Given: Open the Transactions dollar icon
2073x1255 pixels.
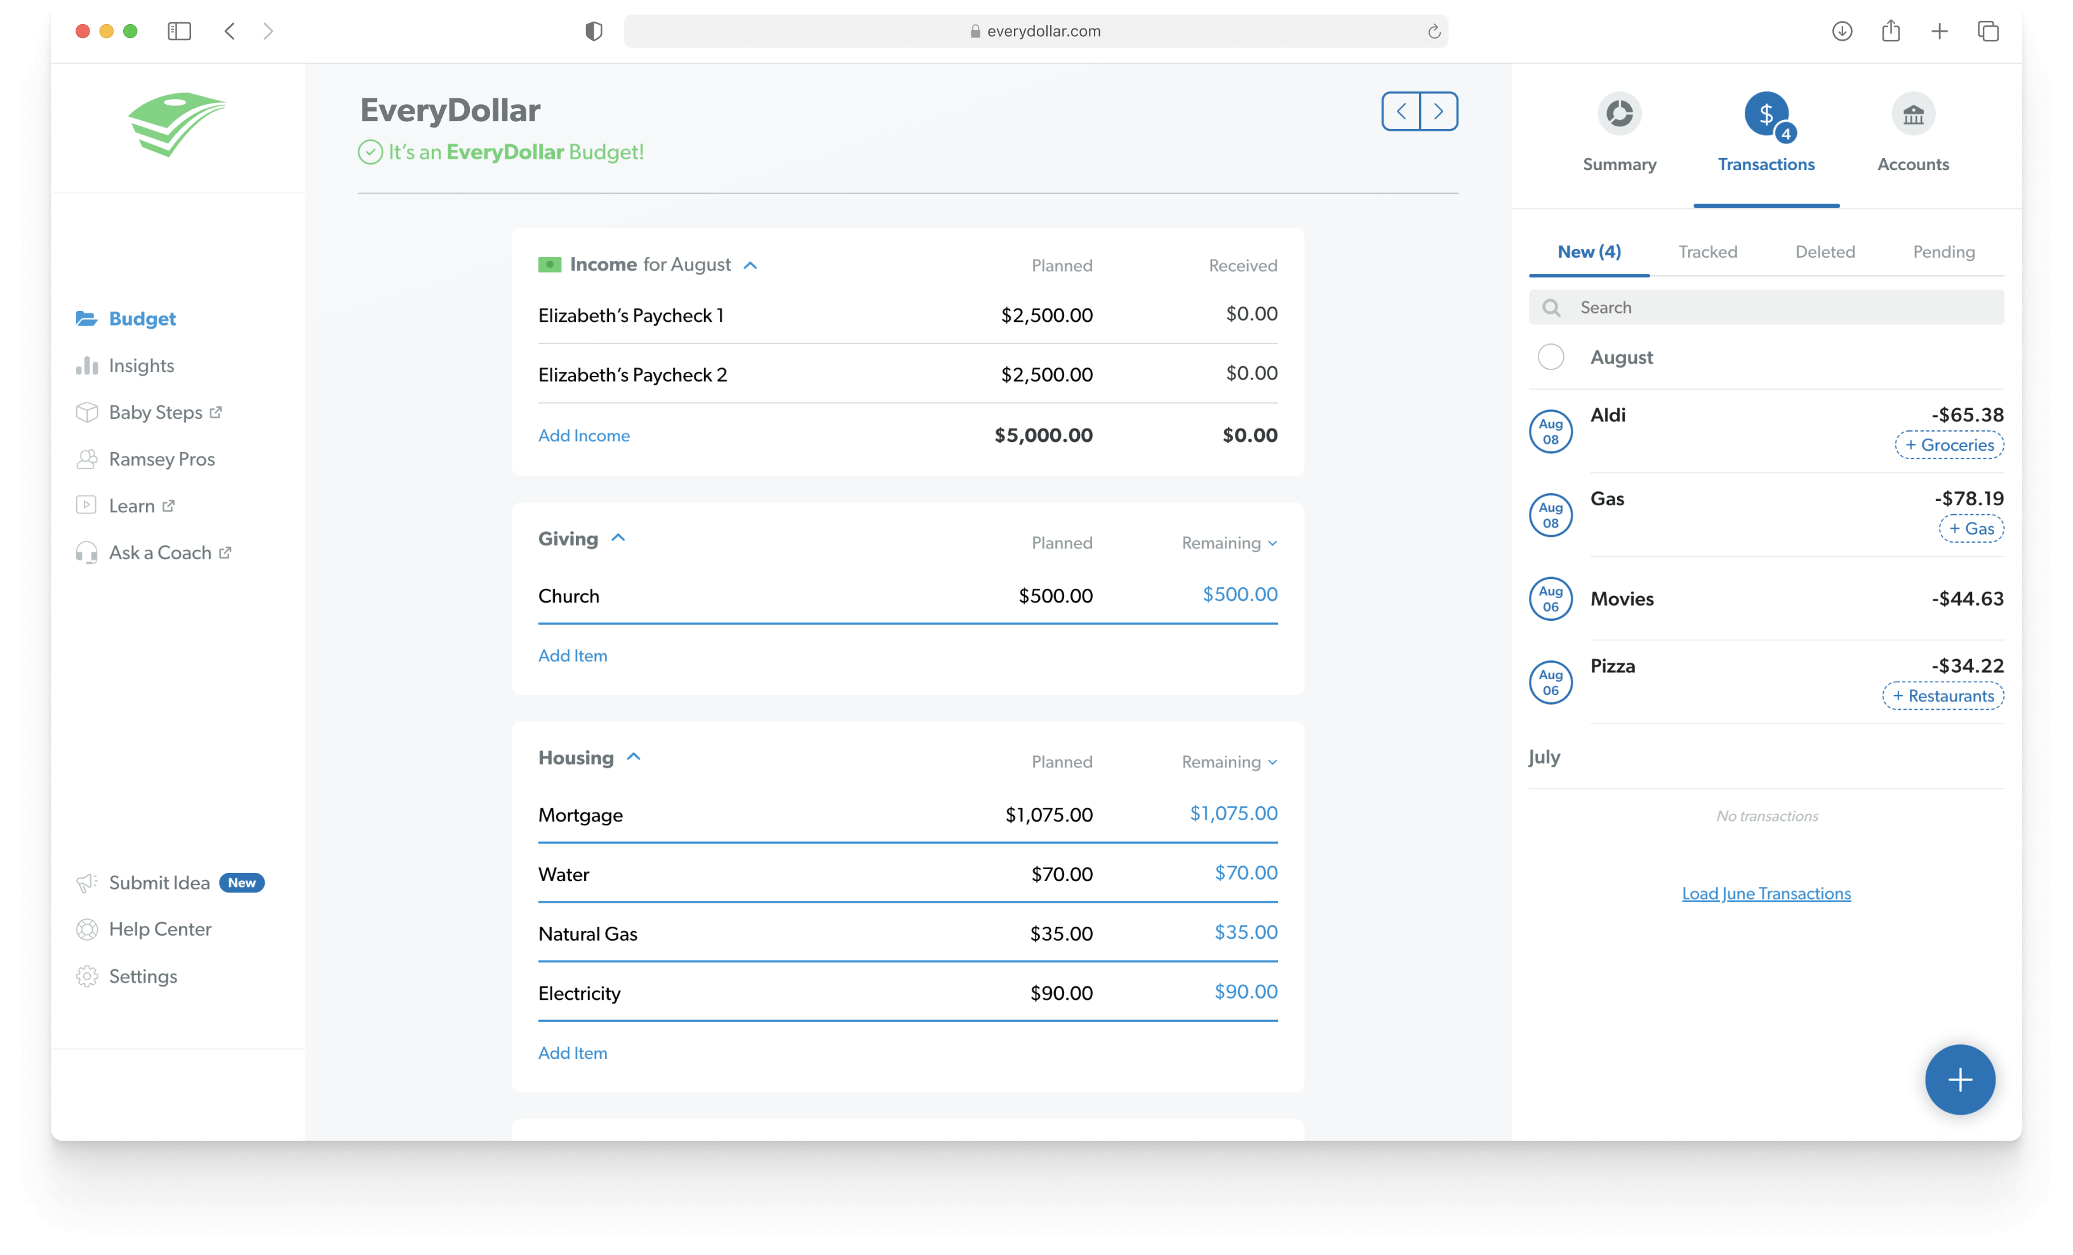Looking at the screenshot, I should 1766,114.
